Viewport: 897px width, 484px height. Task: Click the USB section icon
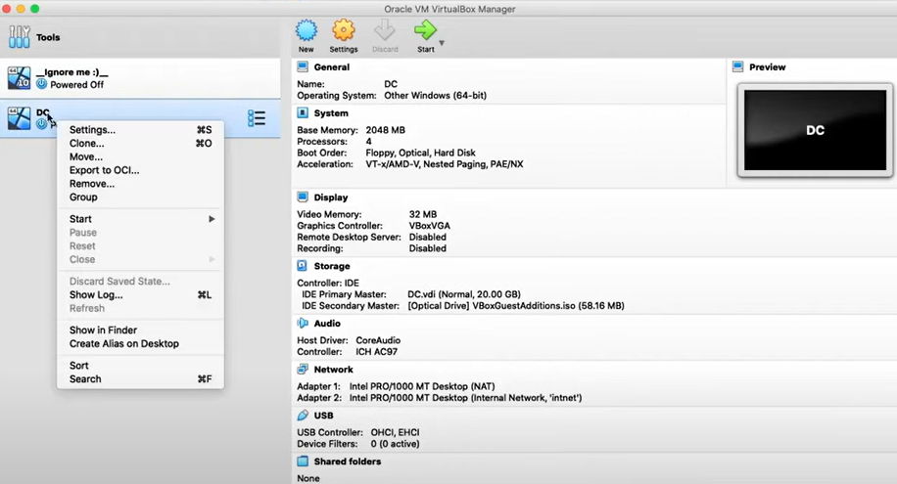303,415
